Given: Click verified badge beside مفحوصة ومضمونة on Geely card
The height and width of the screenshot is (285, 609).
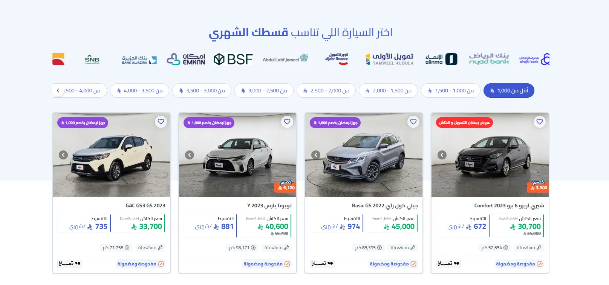Looking at the screenshot, I should click(413, 264).
